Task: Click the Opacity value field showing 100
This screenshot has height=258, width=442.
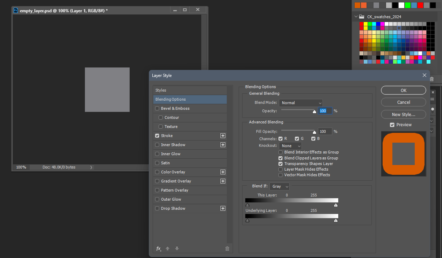Action: click(325, 111)
